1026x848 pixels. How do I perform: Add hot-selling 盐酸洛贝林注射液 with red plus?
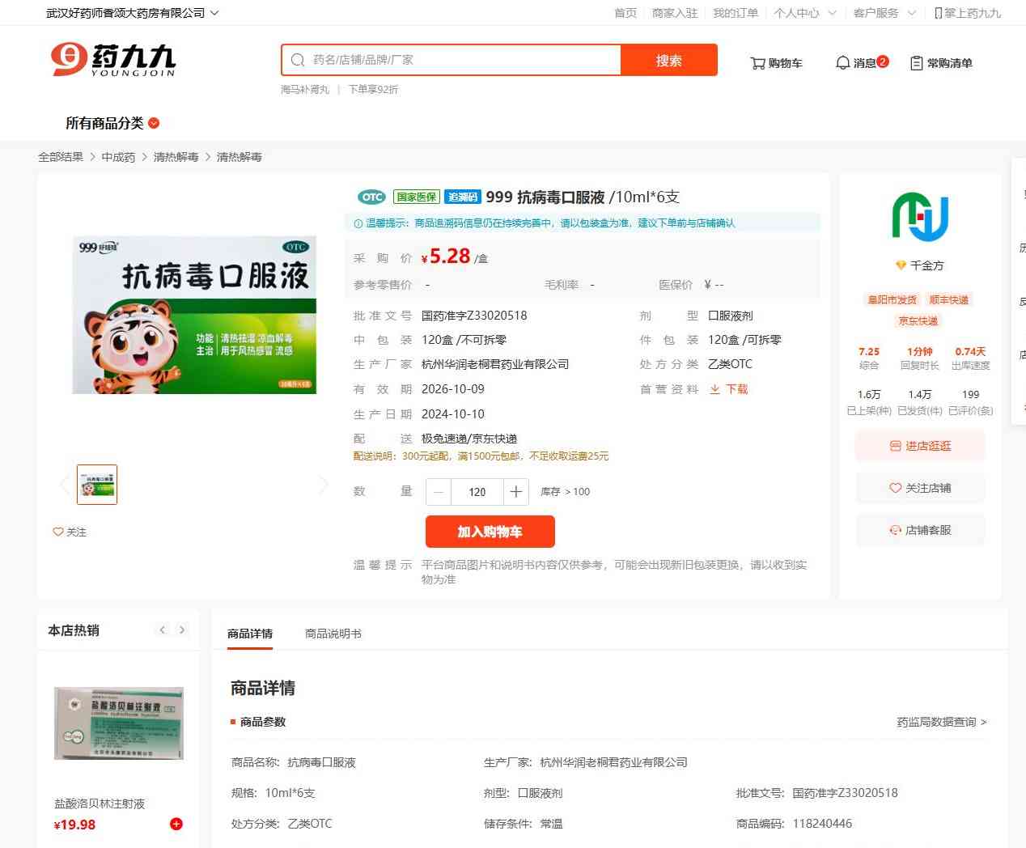coord(176,824)
